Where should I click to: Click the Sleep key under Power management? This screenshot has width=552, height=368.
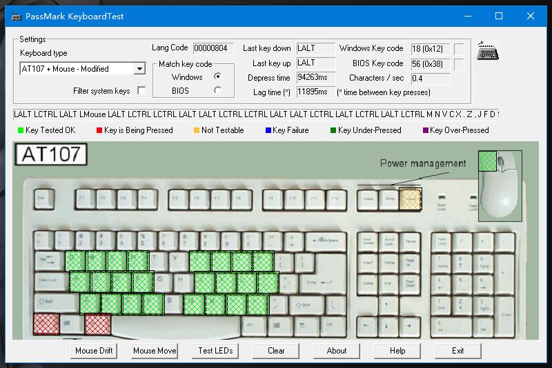388,200
